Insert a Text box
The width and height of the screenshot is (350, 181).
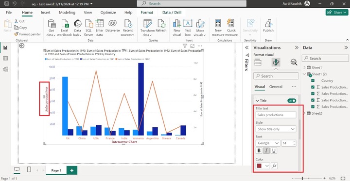pos(188,28)
